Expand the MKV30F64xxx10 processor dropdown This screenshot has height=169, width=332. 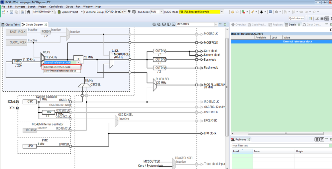point(53,12)
